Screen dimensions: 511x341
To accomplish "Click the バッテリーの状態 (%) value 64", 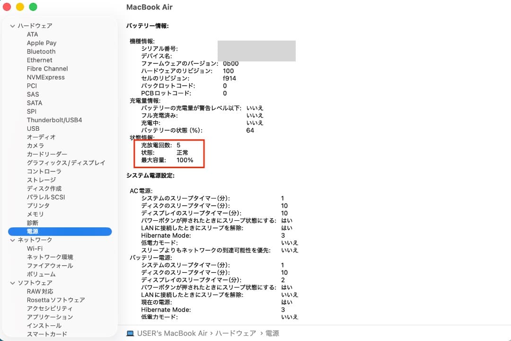I will (x=250, y=131).
